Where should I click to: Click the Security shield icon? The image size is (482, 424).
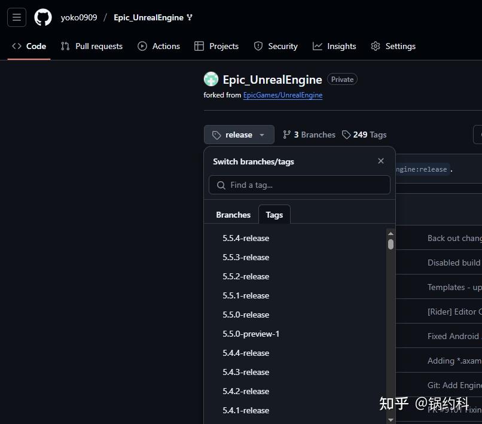[258, 46]
